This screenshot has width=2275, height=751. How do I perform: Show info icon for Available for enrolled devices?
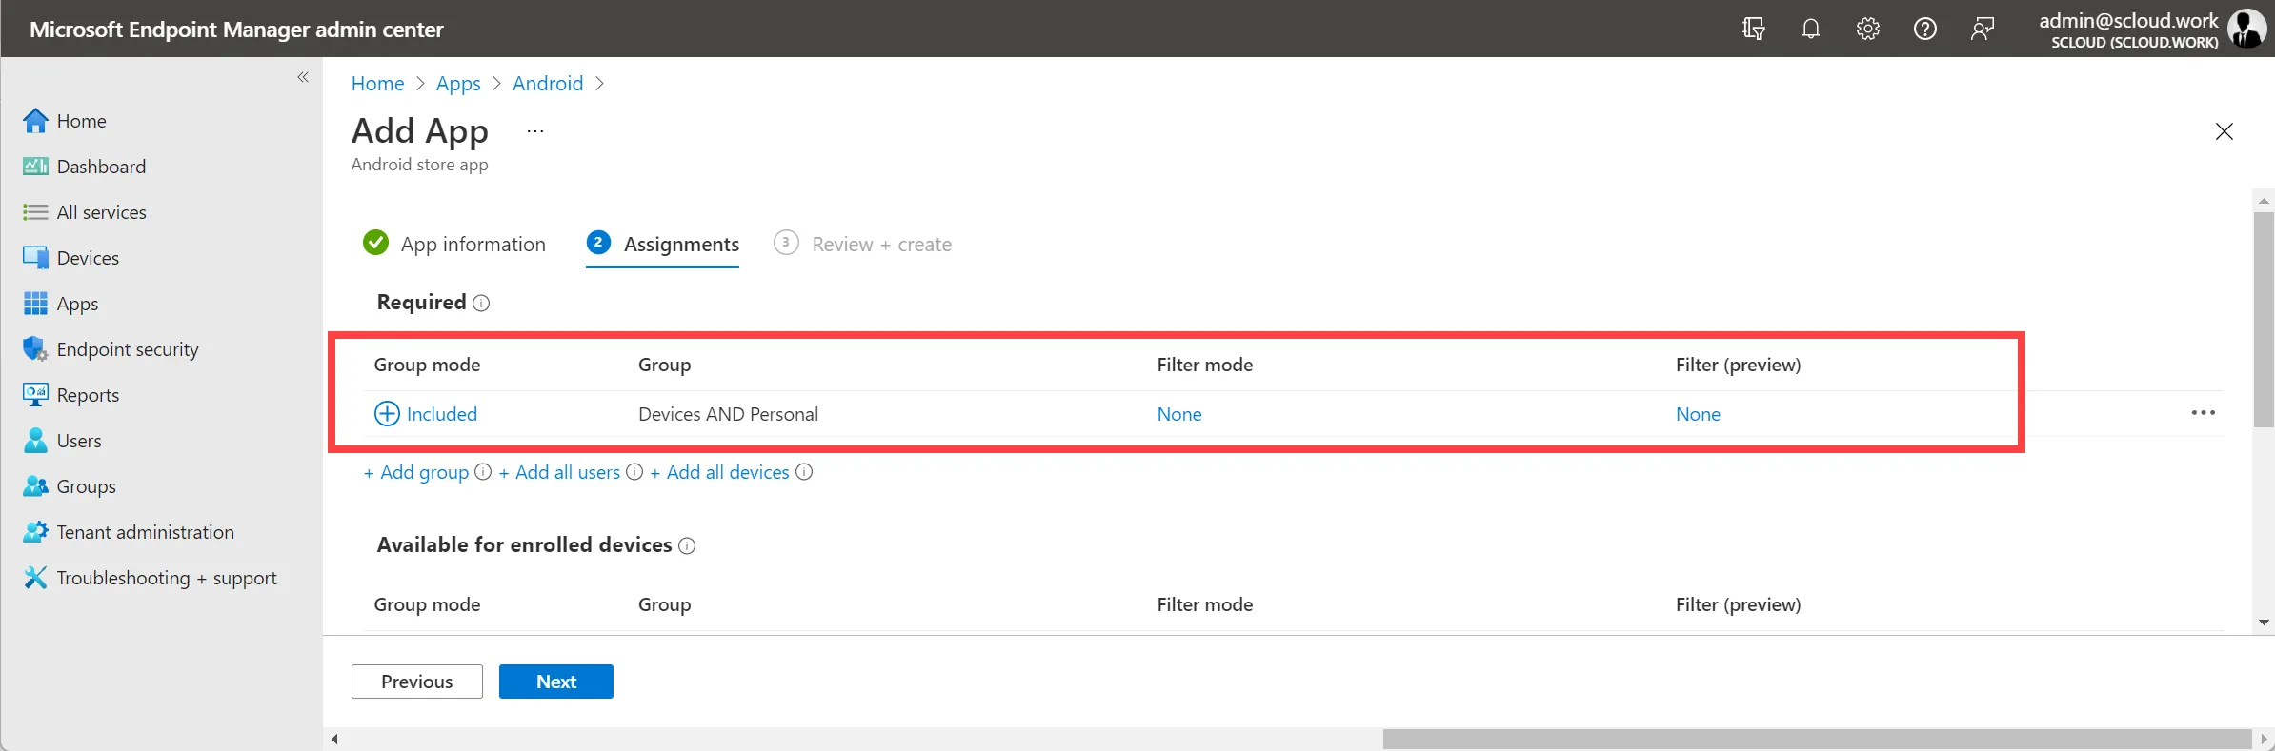(687, 545)
